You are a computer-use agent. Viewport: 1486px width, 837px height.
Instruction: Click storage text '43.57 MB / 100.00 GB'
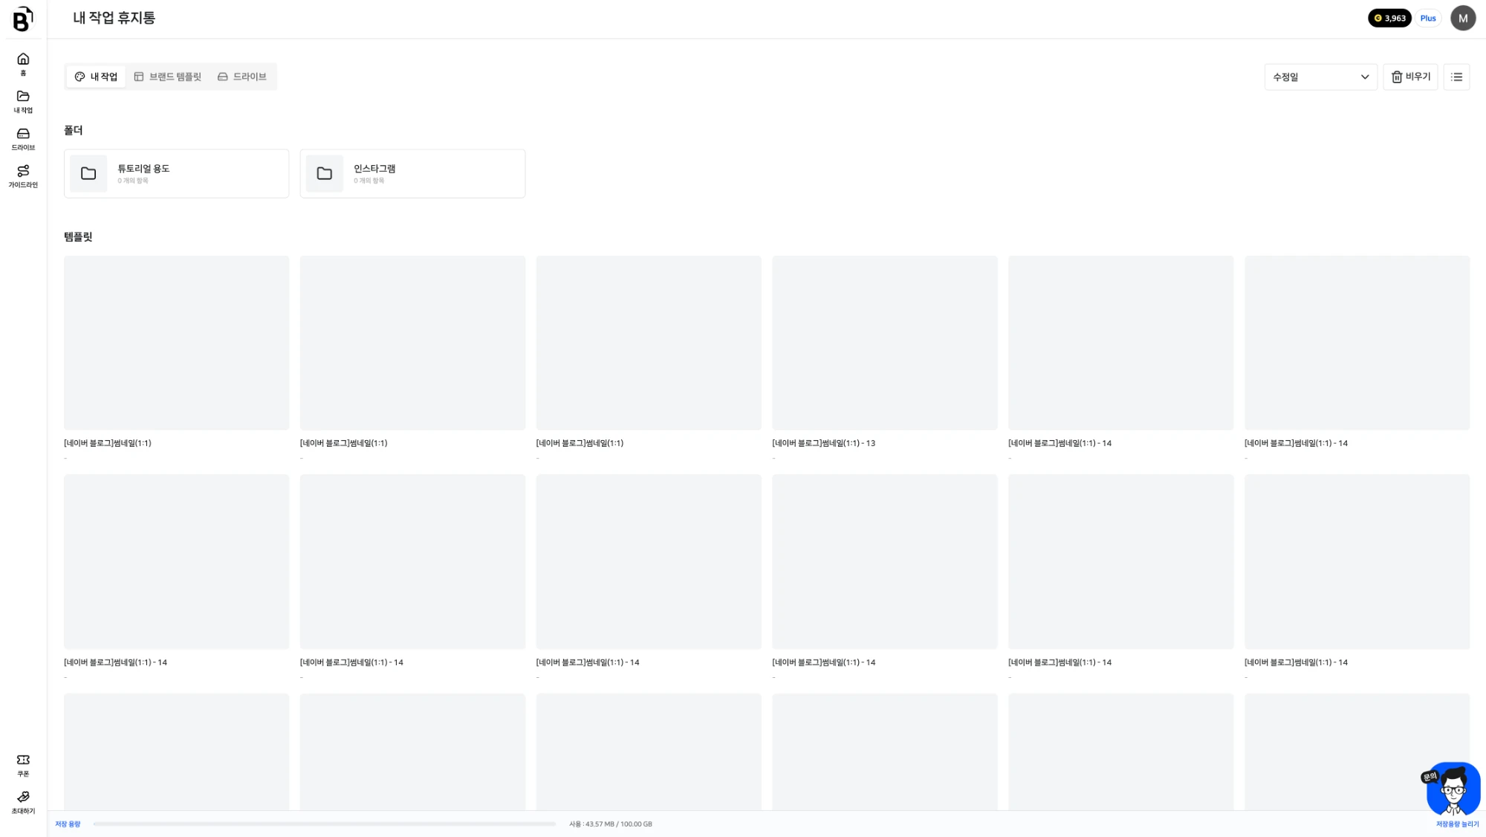pos(618,824)
